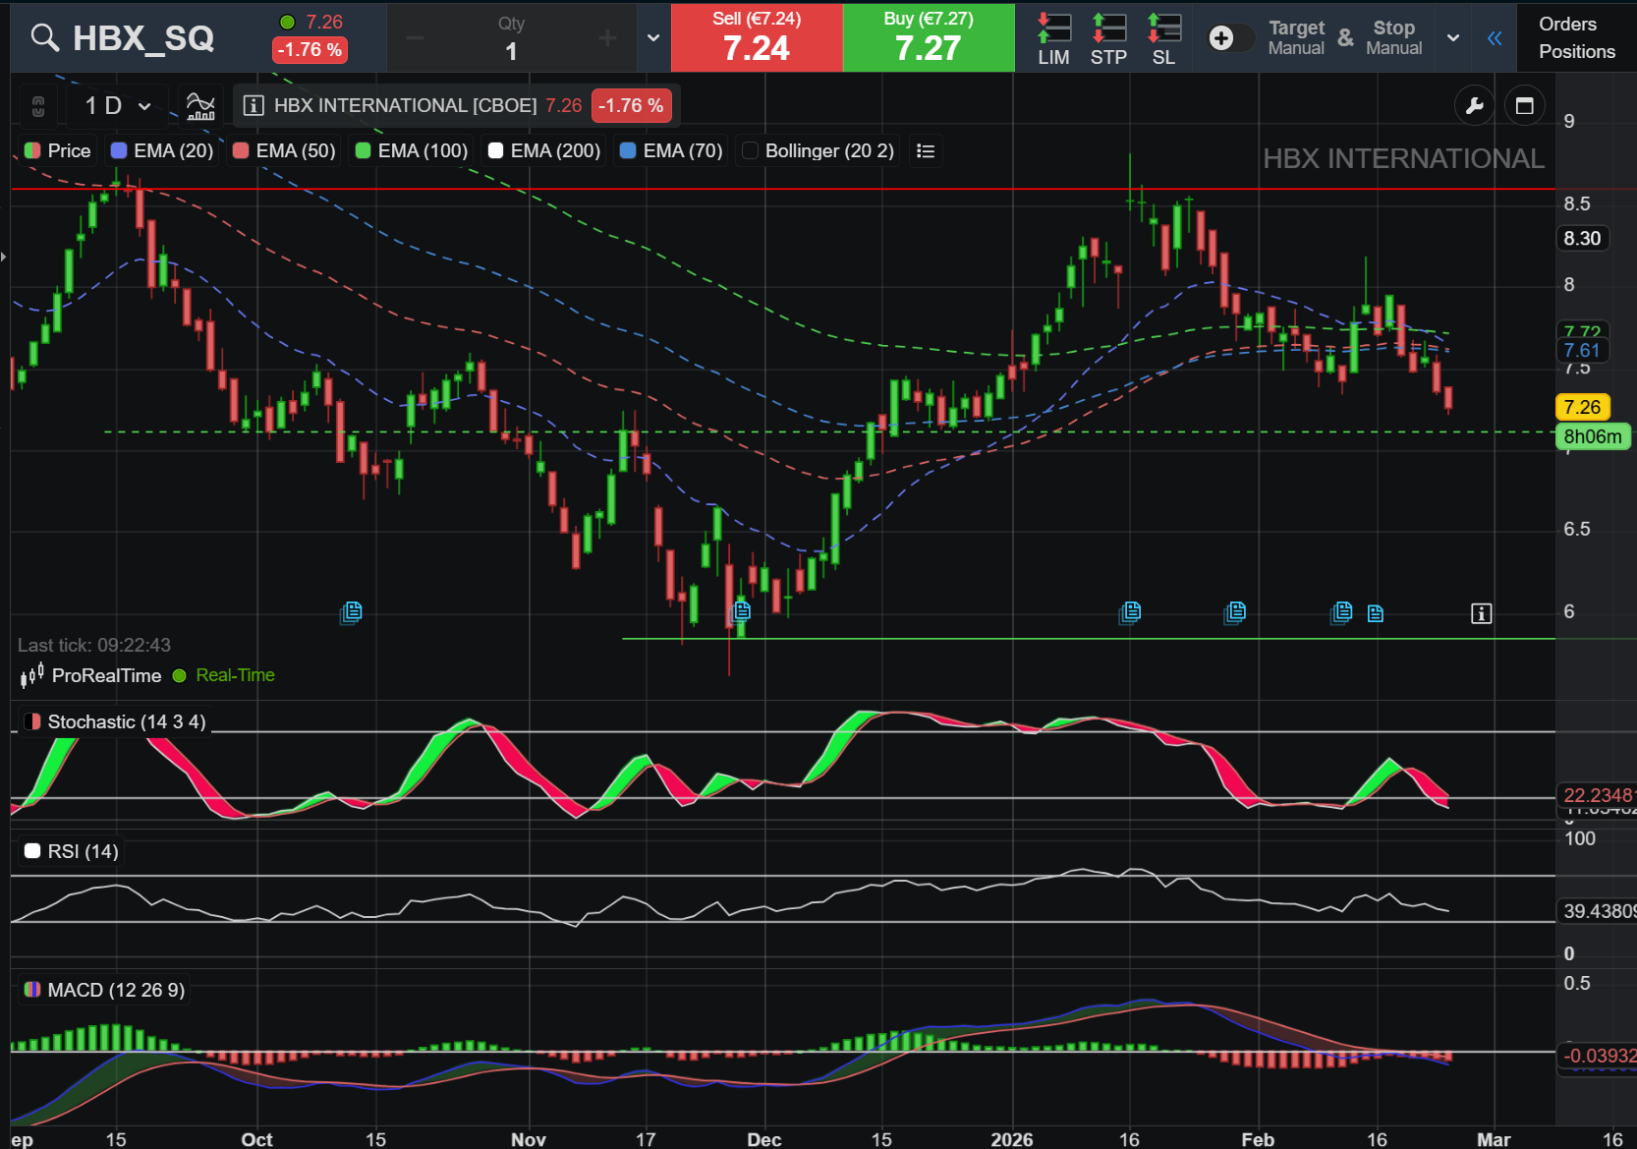The height and width of the screenshot is (1149, 1637).
Task: Expand the quantity options chevron
Action: (653, 37)
